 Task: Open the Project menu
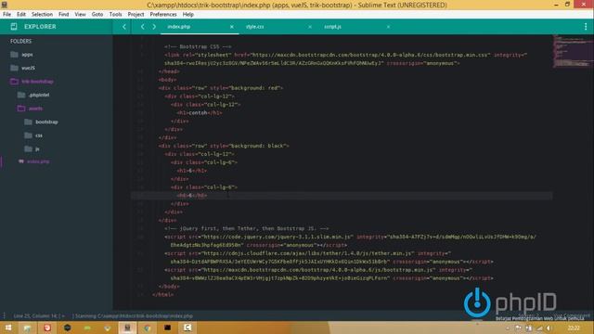(136, 15)
